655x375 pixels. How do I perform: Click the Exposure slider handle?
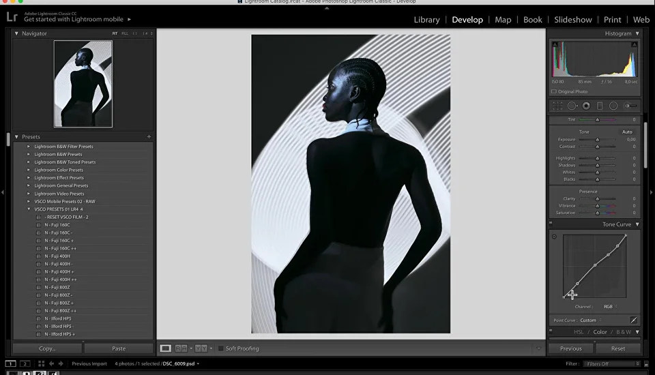[x=598, y=139]
